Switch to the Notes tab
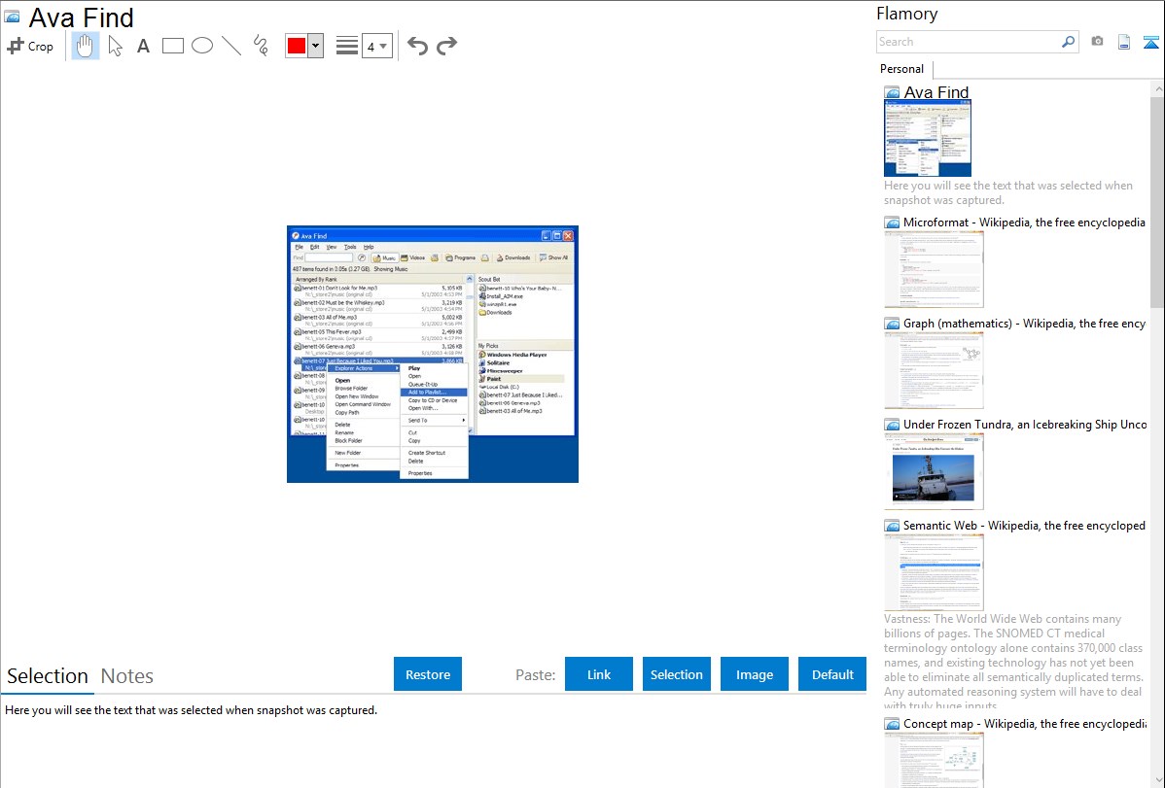 tap(127, 676)
